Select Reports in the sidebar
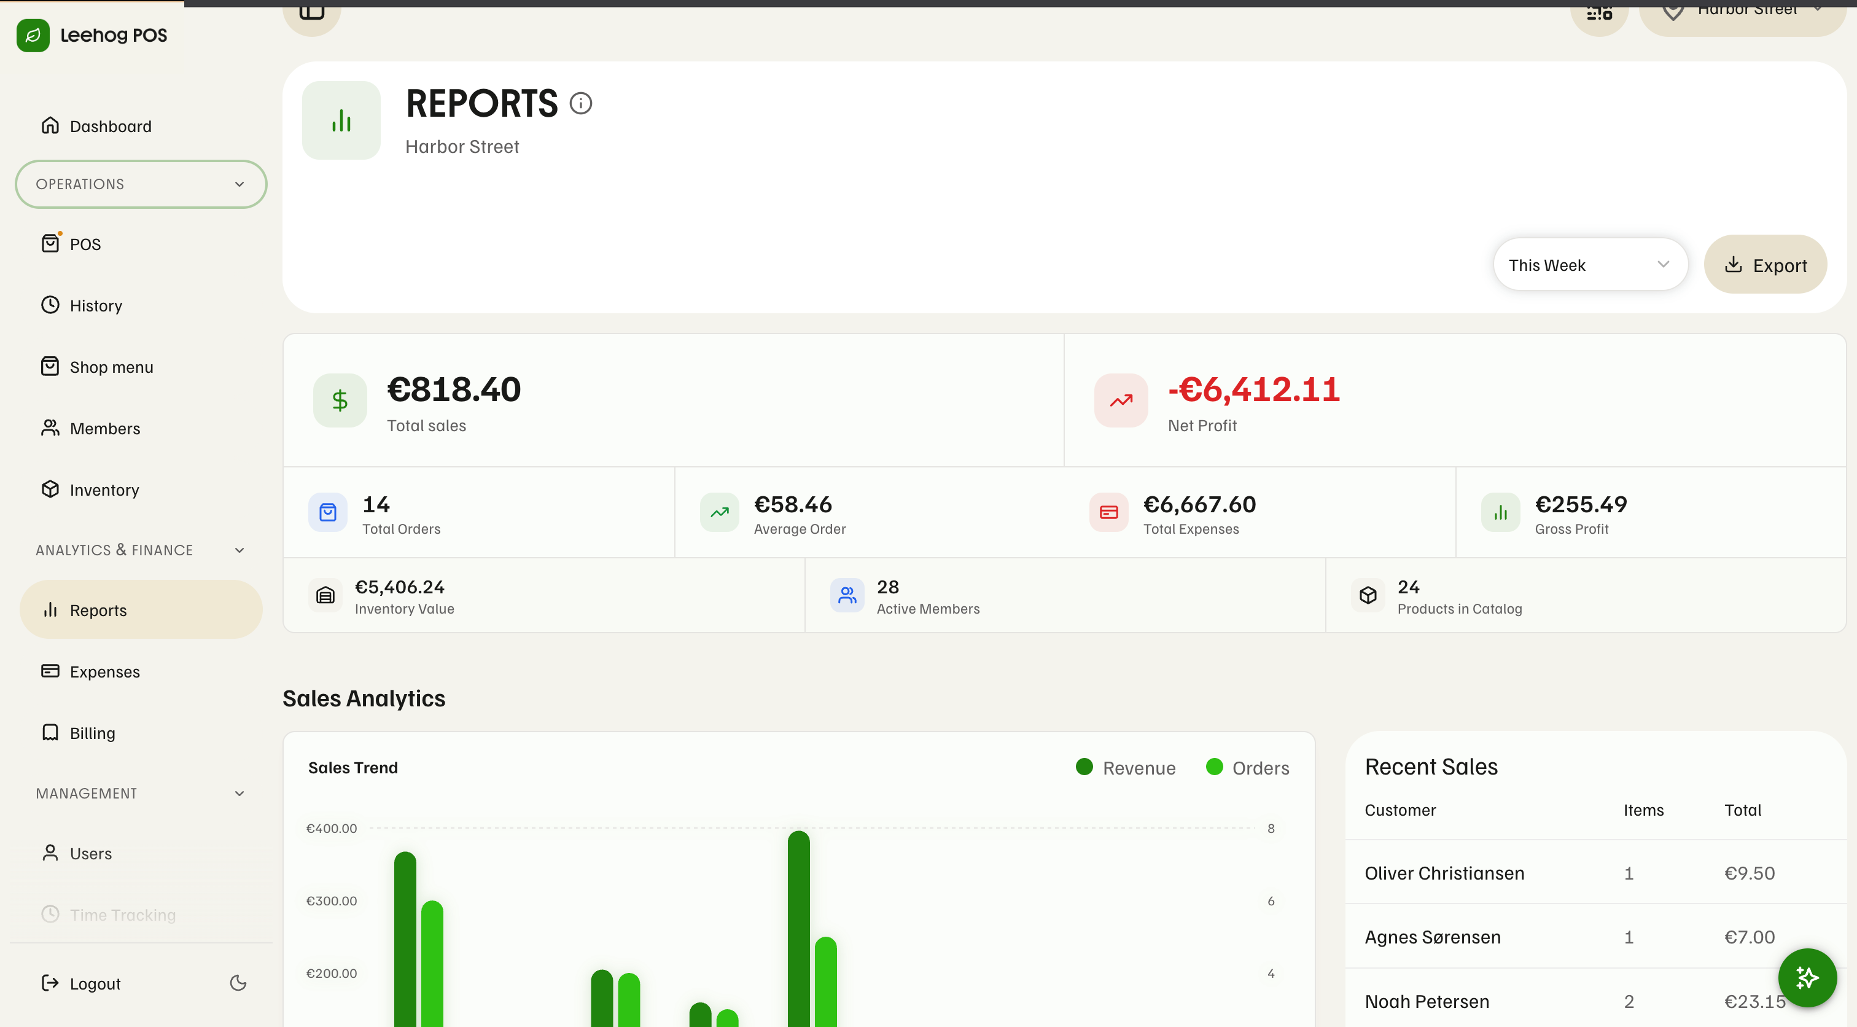 point(141,610)
